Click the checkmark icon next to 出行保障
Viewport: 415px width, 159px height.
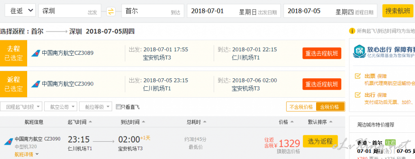358,95
